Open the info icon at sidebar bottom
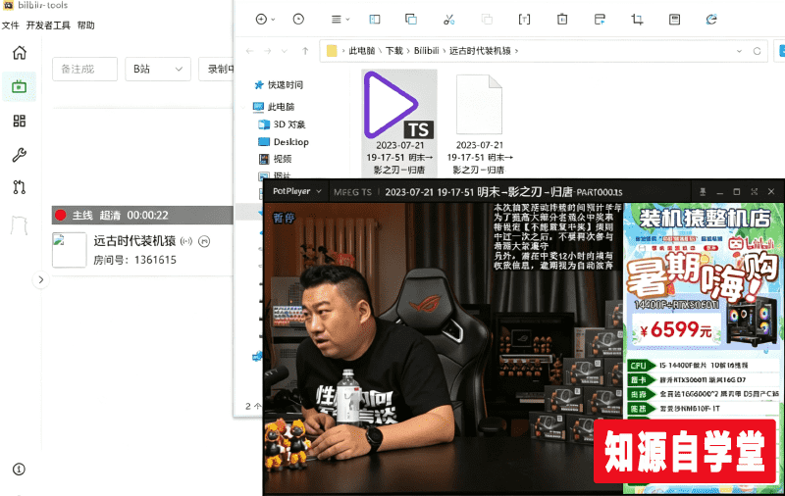The height and width of the screenshot is (496, 785). click(19, 469)
